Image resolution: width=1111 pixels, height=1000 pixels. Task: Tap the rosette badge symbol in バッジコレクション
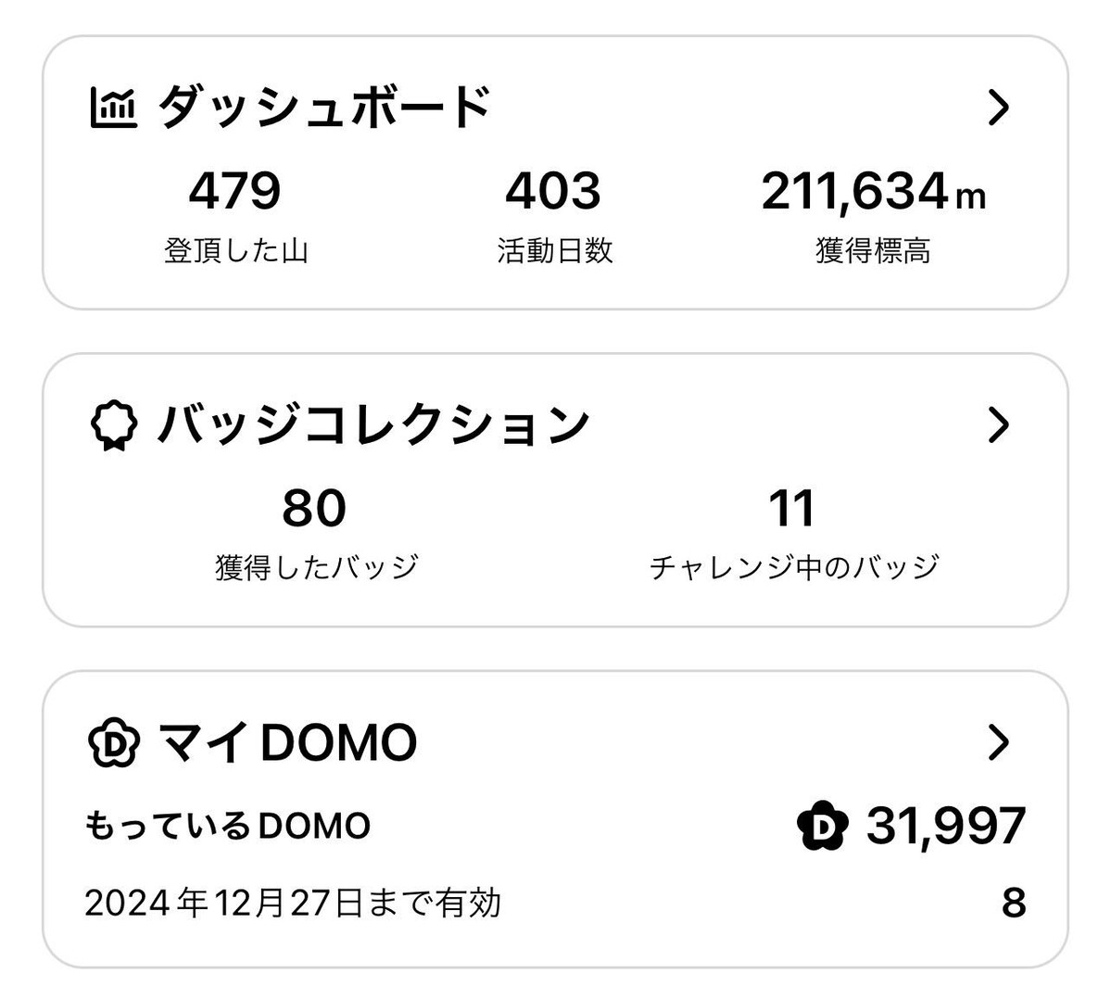tap(114, 423)
